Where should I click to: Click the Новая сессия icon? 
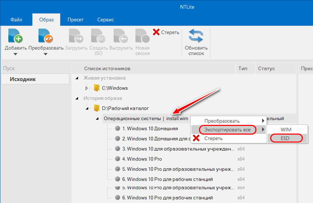tap(143, 36)
